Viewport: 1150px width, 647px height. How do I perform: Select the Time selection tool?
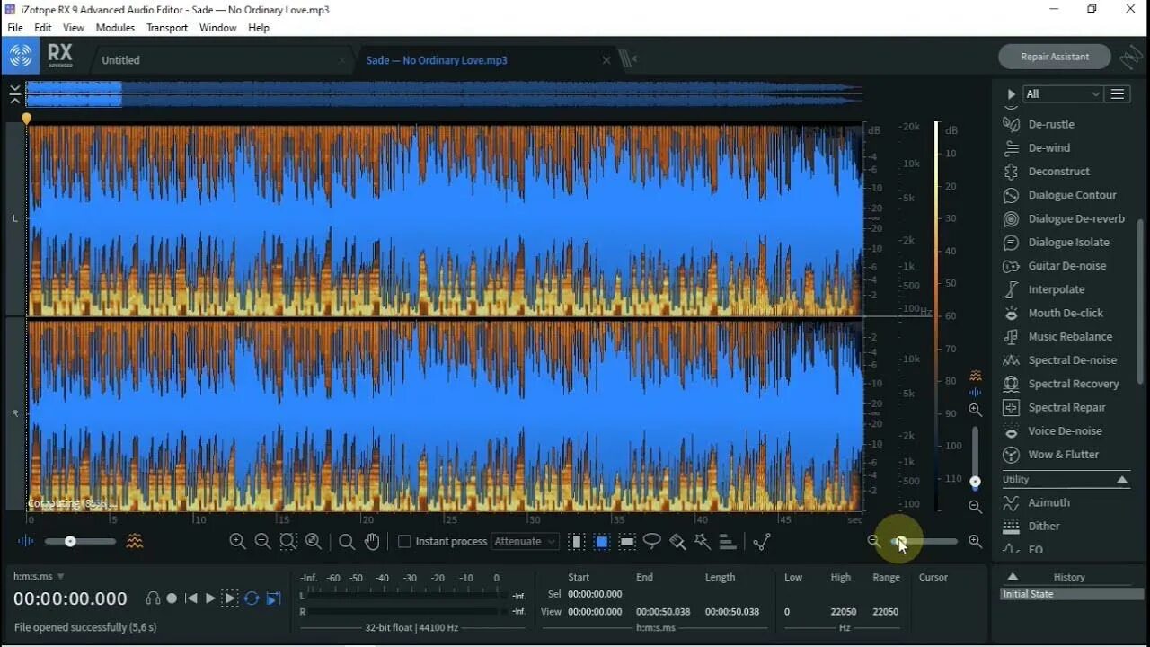click(x=577, y=541)
